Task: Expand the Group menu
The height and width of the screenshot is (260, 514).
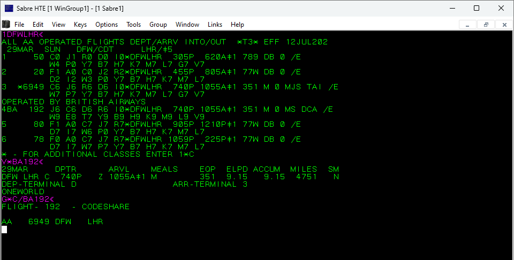Action: (x=158, y=25)
